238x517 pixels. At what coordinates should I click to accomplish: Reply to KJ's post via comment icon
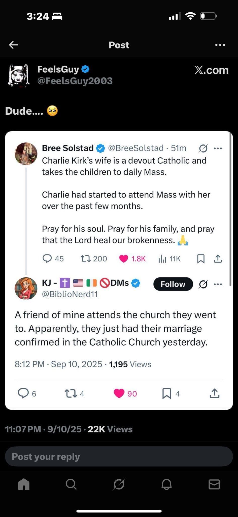[23, 393]
